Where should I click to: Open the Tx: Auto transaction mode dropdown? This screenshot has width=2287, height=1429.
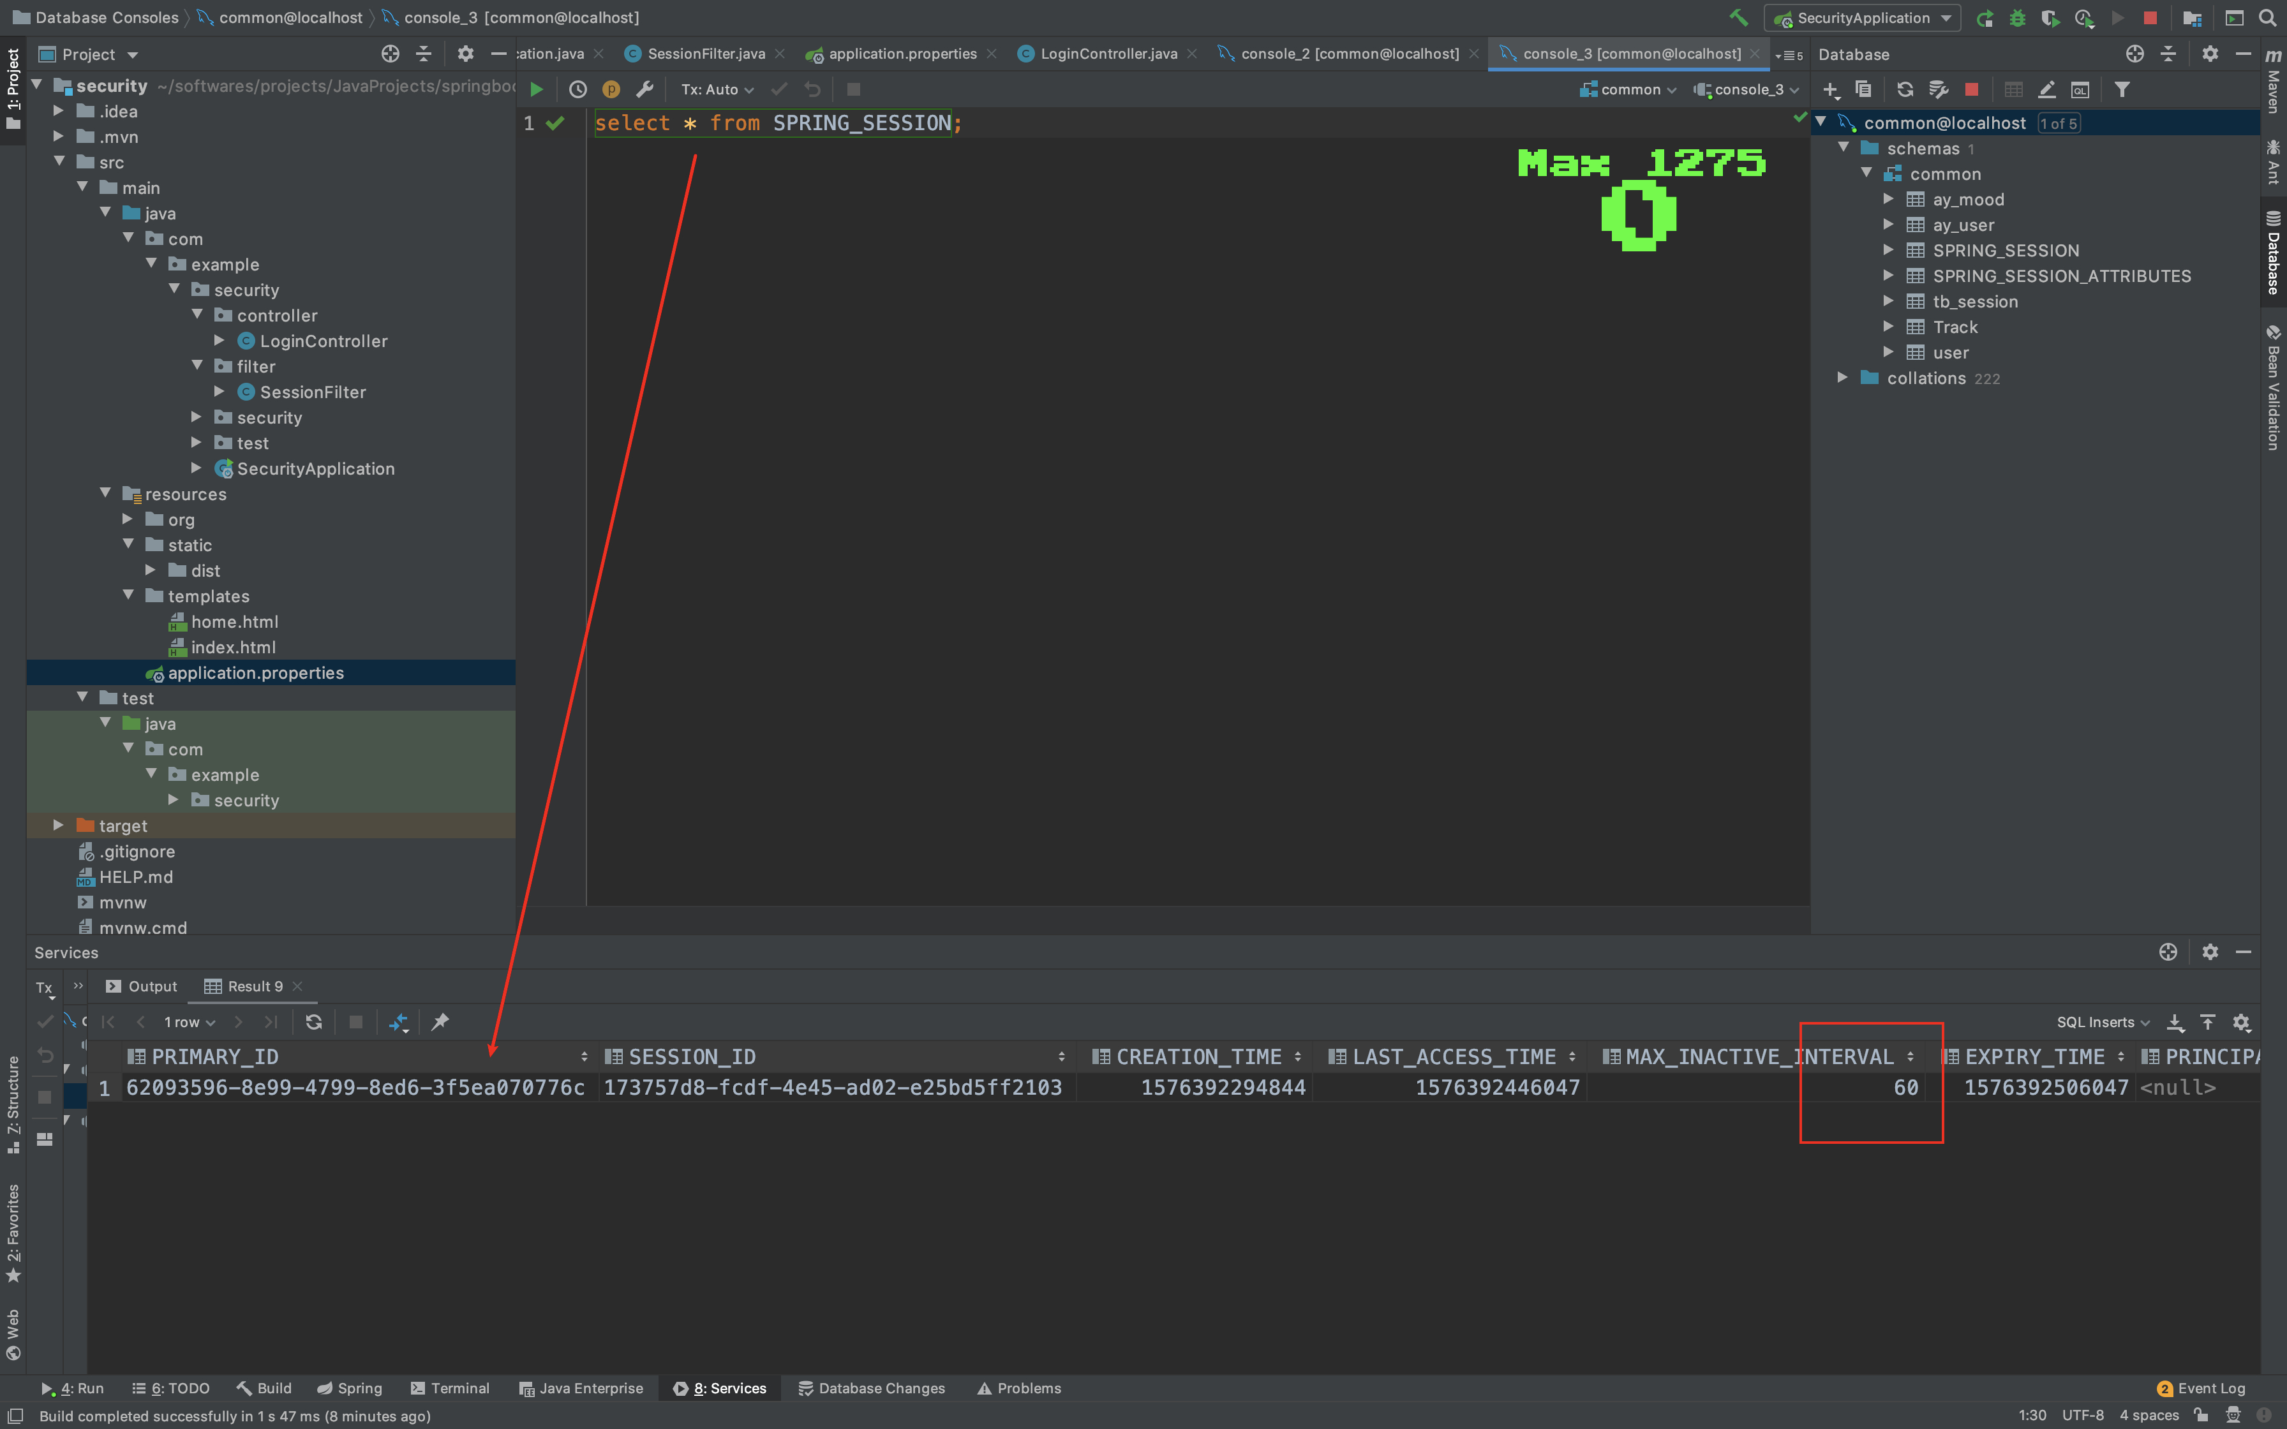(717, 90)
